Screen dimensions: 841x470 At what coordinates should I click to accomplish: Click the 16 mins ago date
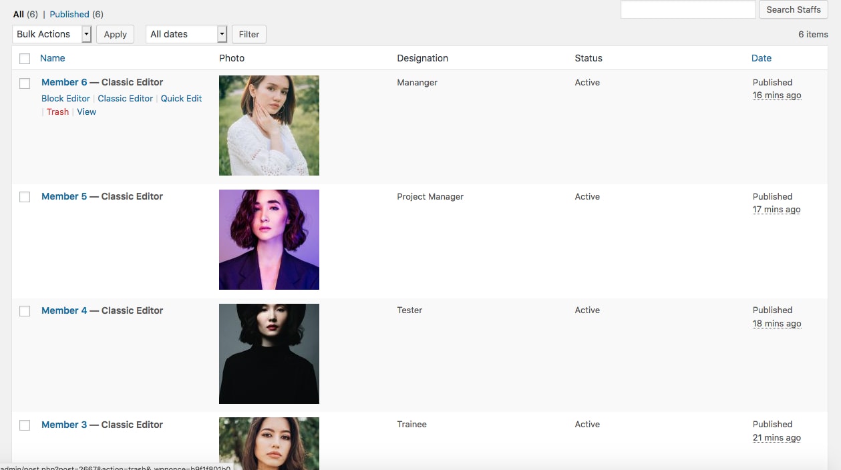pyautogui.click(x=777, y=95)
